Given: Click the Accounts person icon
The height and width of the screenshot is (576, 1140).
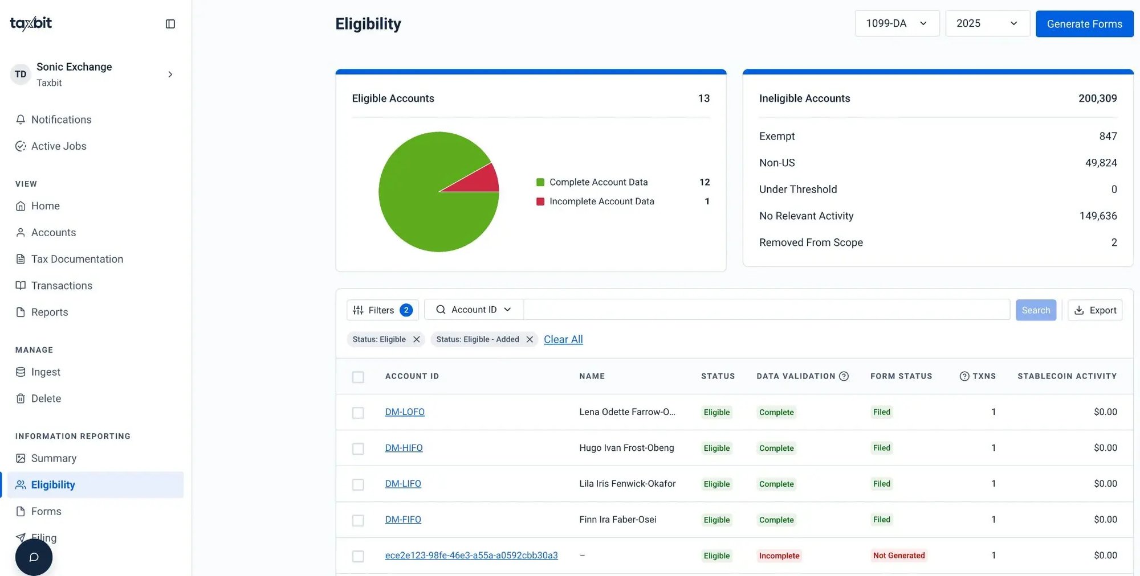Looking at the screenshot, I should pyautogui.click(x=21, y=232).
